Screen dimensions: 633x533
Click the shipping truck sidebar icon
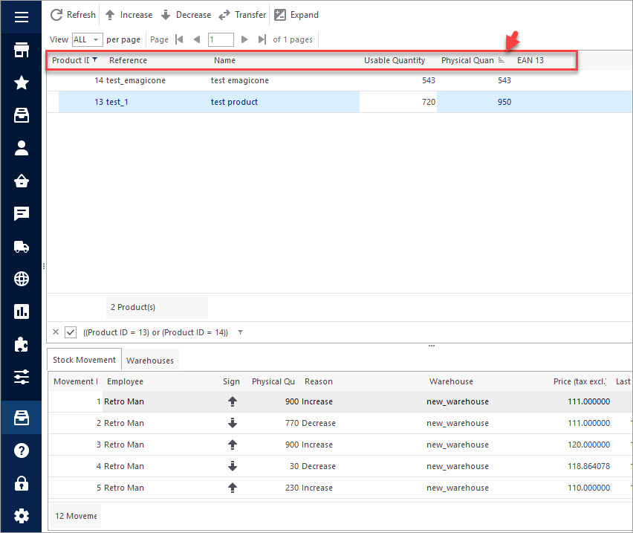click(x=21, y=247)
